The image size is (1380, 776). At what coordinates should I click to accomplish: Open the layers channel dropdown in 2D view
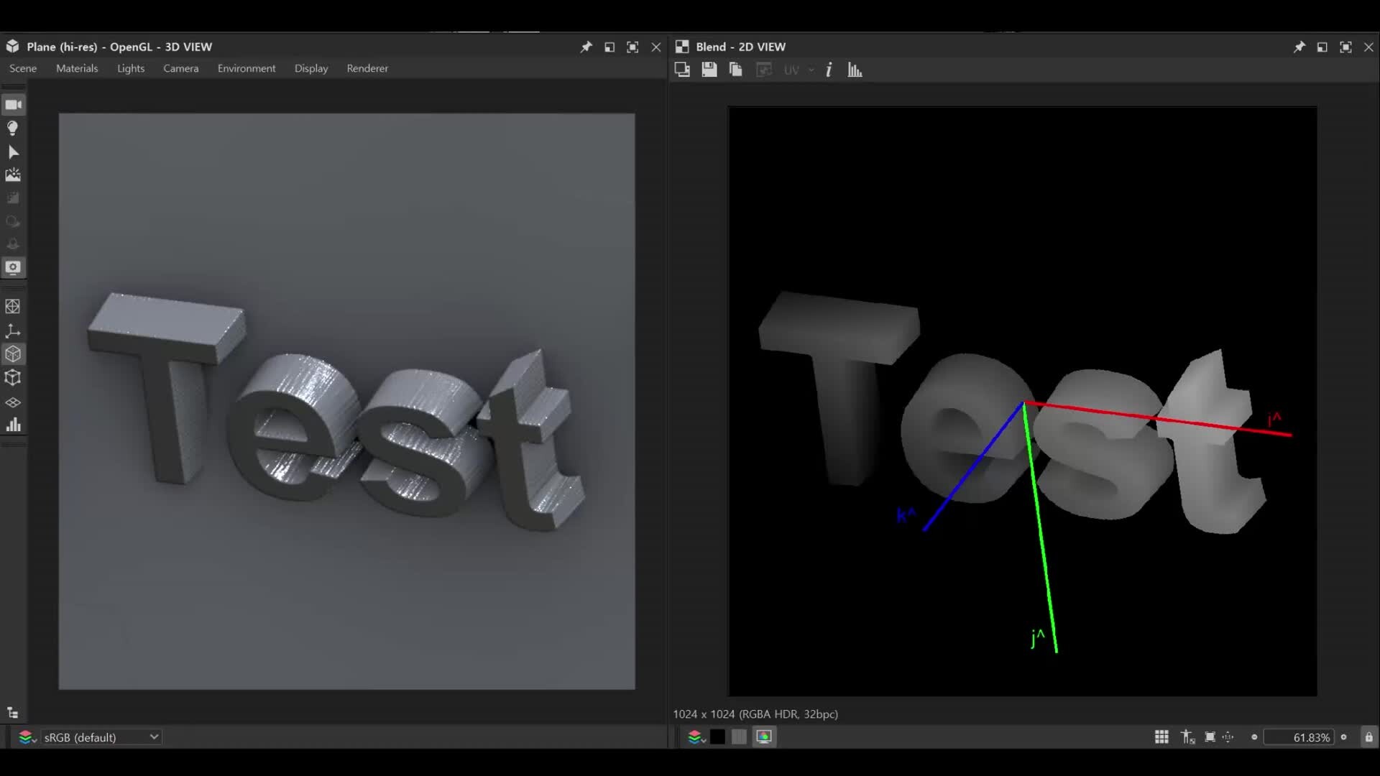[696, 737]
